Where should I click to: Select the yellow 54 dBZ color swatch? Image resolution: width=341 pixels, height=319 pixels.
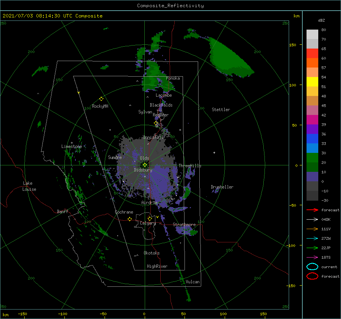coord(312,82)
